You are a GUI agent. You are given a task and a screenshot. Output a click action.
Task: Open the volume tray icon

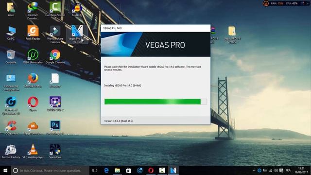[276, 171]
